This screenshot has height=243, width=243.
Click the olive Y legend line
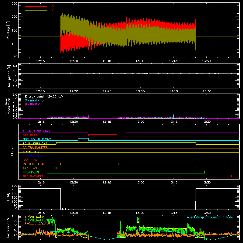pyautogui.click(x=36, y=10)
